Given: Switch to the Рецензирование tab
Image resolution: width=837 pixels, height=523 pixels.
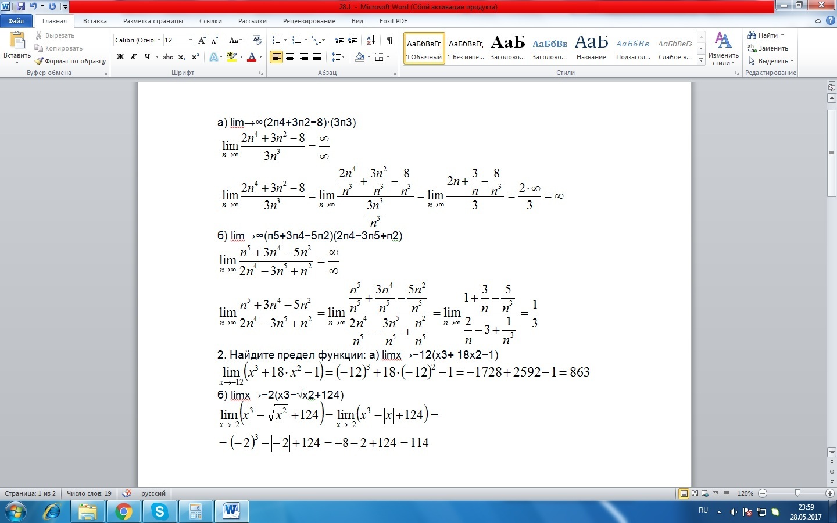Looking at the screenshot, I should point(309,21).
